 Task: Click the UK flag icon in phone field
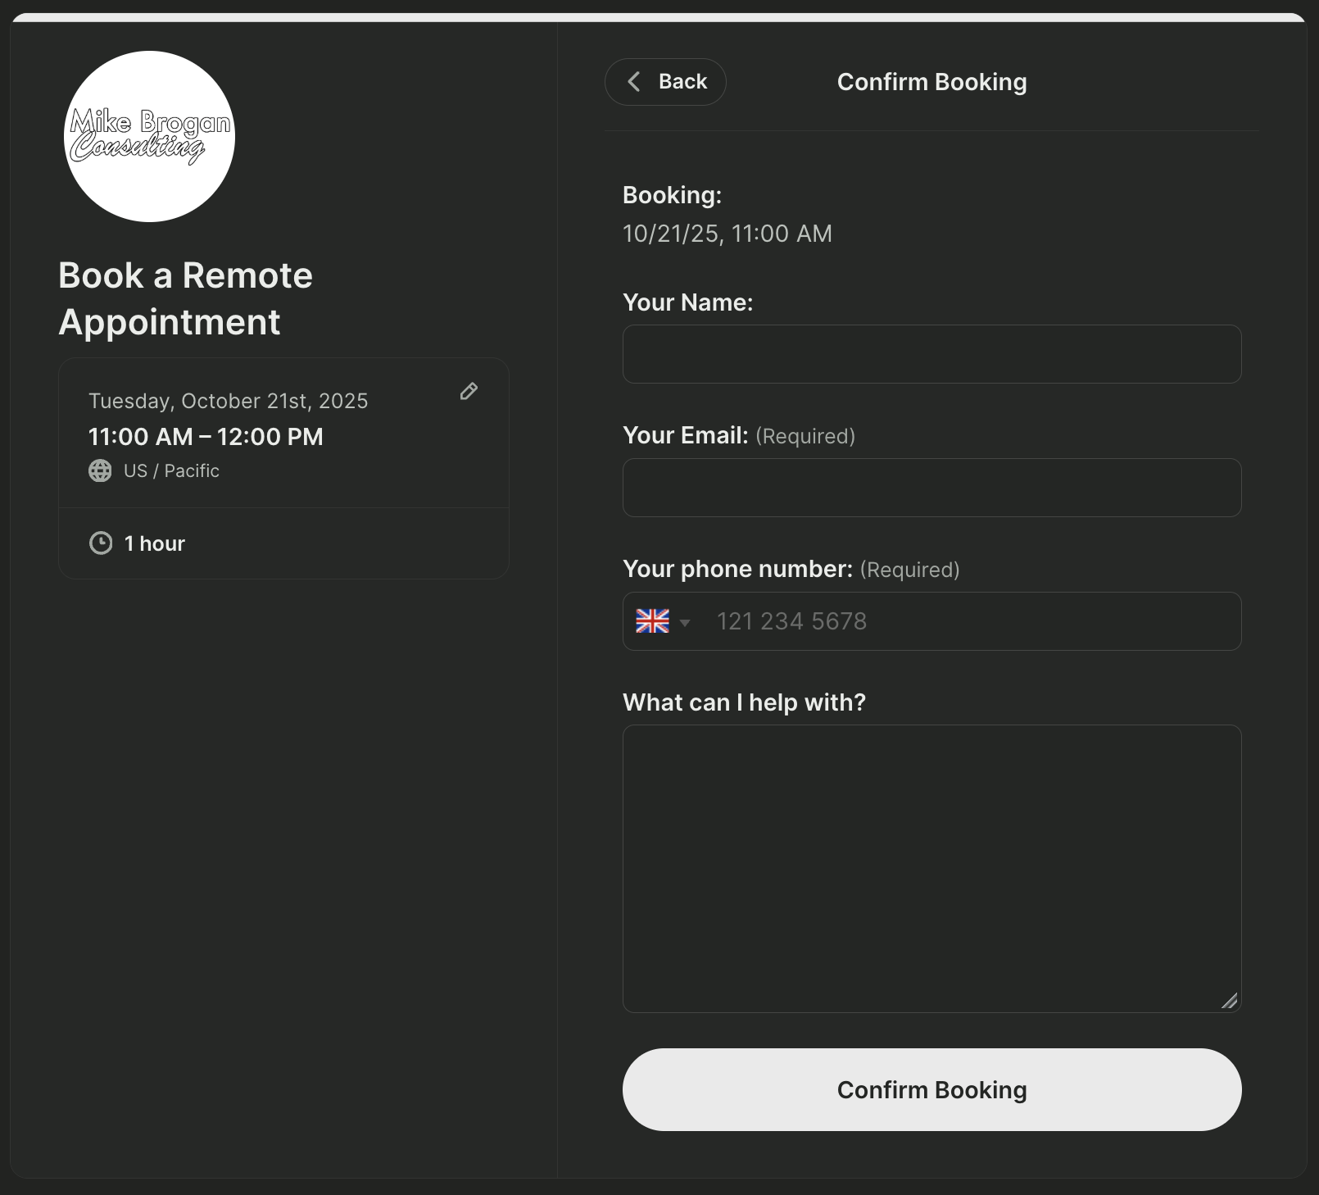click(651, 621)
